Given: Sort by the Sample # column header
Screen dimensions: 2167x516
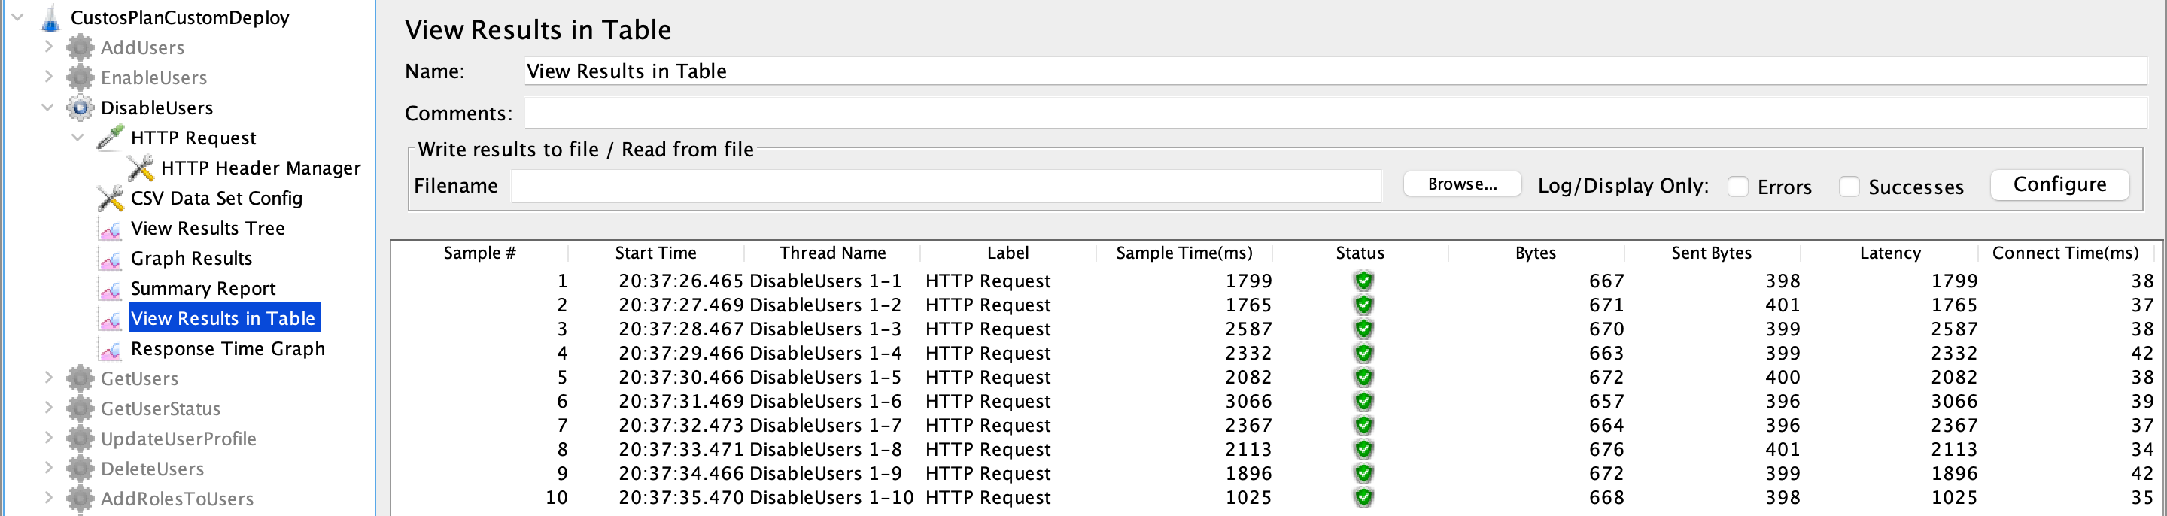Looking at the screenshot, I should point(479,253).
